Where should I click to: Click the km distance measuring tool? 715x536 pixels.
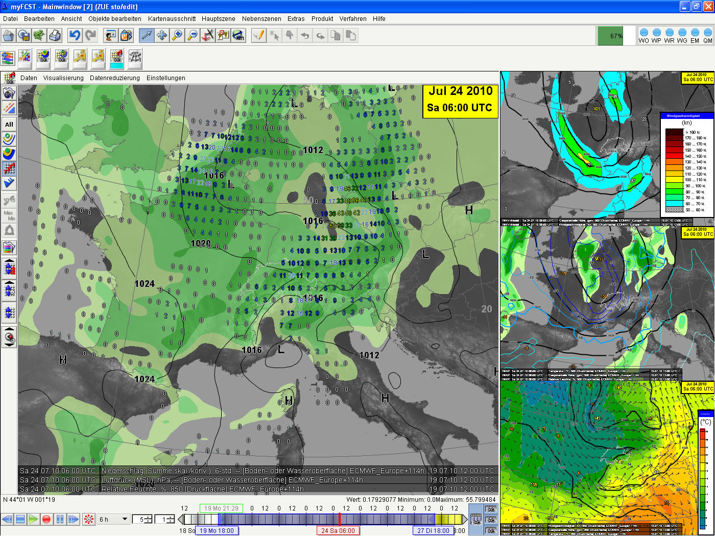[x=239, y=36]
